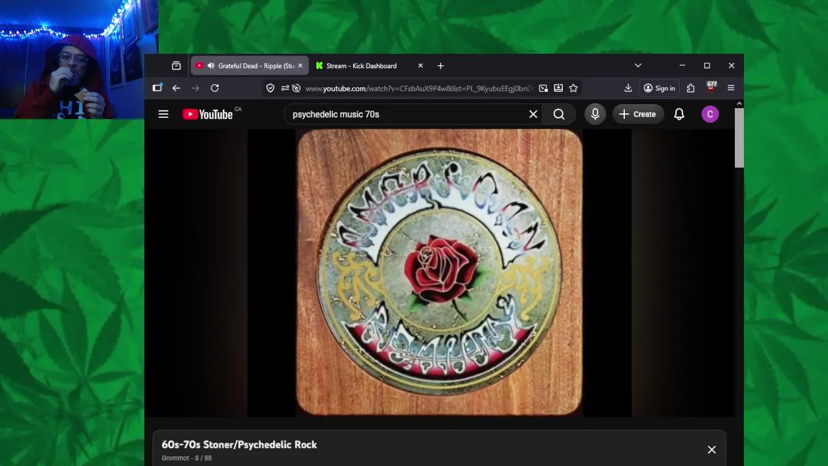Close the Grateful Dead - Ripple tab
Viewport: 828px width, 466px height.
click(300, 66)
